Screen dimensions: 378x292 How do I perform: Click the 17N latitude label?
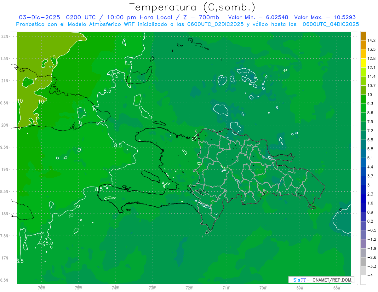[5, 258]
